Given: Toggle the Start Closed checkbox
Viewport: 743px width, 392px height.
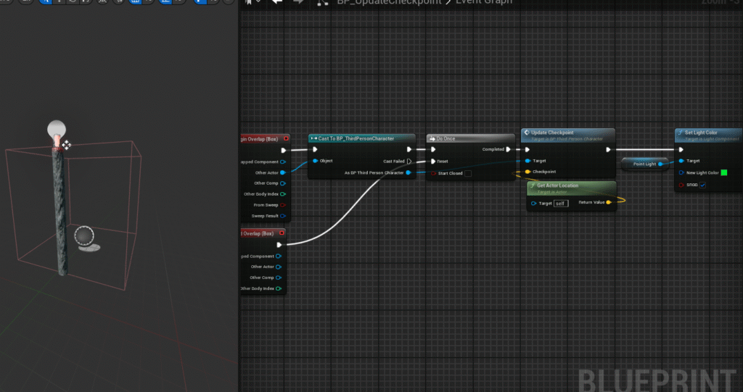Looking at the screenshot, I should (x=467, y=174).
